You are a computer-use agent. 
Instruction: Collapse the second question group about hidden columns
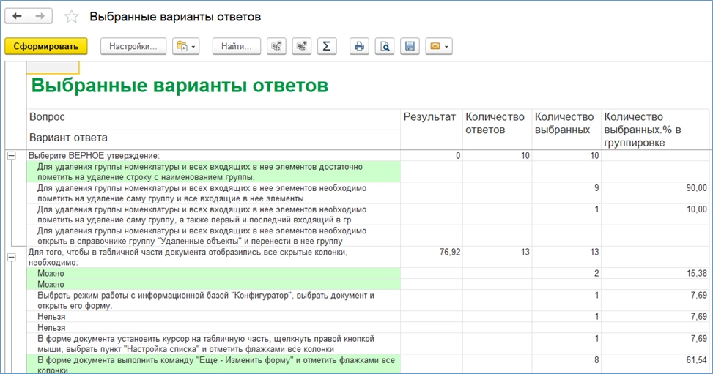click(x=11, y=256)
